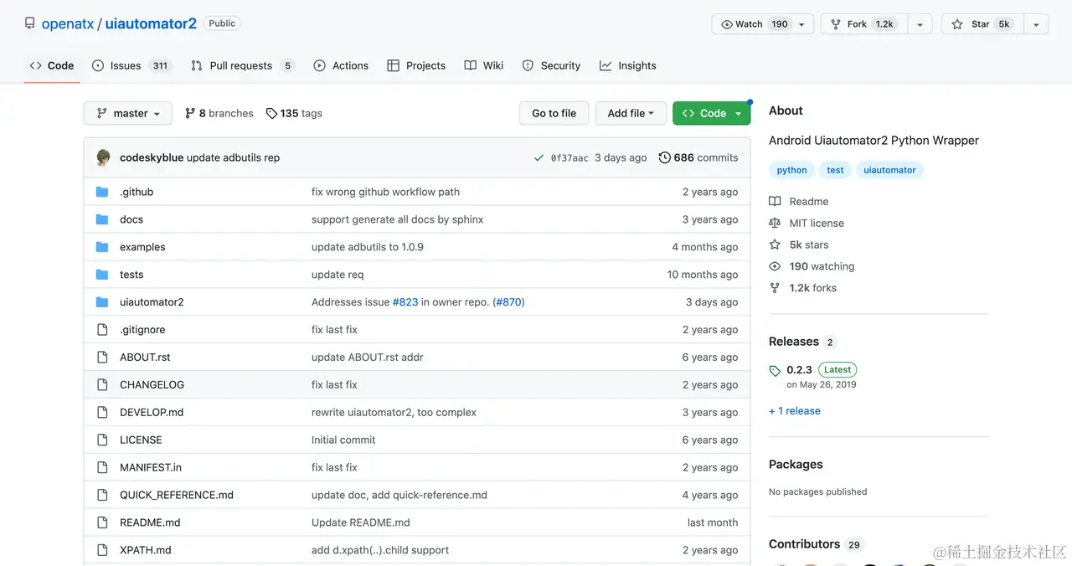Switch to the Security tab
The width and height of the screenshot is (1072, 566).
(x=551, y=65)
